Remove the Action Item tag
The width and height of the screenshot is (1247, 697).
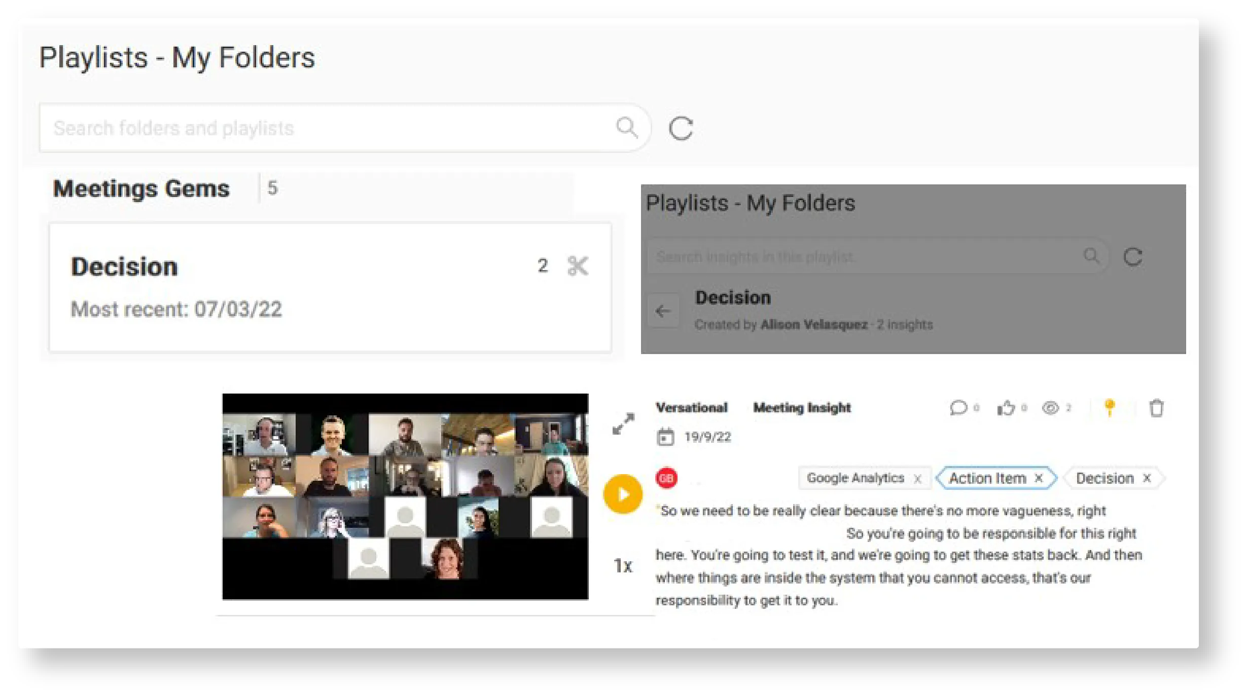pyautogui.click(x=1039, y=478)
